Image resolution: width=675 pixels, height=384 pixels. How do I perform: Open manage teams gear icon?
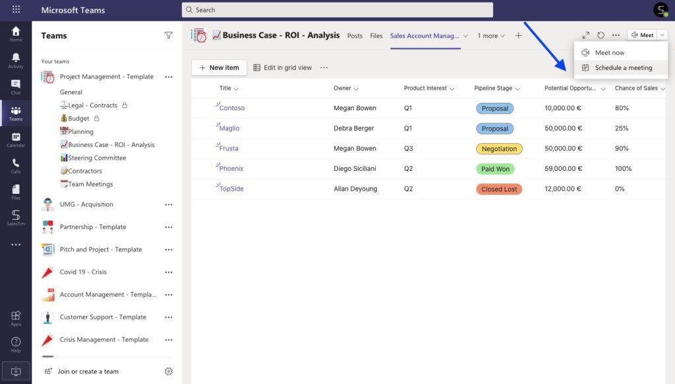tap(169, 371)
